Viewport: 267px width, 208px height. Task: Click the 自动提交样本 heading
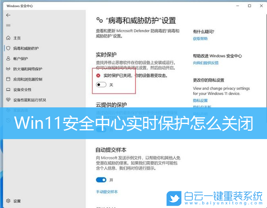pos(111,150)
